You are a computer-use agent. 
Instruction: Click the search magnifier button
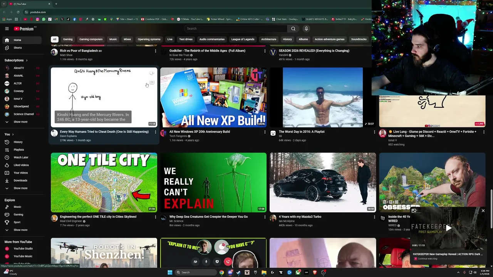293,28
